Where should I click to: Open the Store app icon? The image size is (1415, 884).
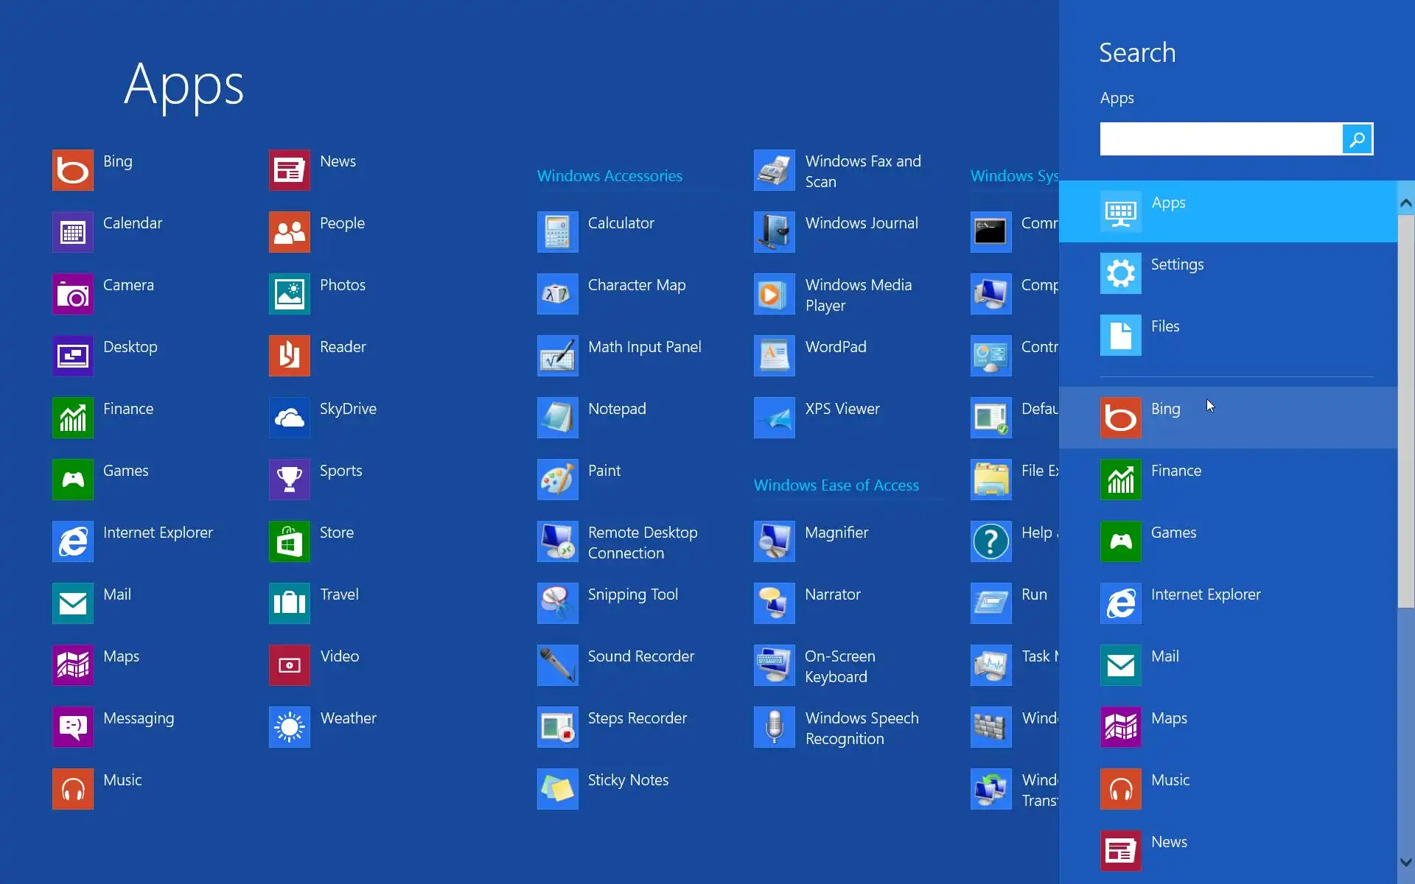pyautogui.click(x=289, y=541)
